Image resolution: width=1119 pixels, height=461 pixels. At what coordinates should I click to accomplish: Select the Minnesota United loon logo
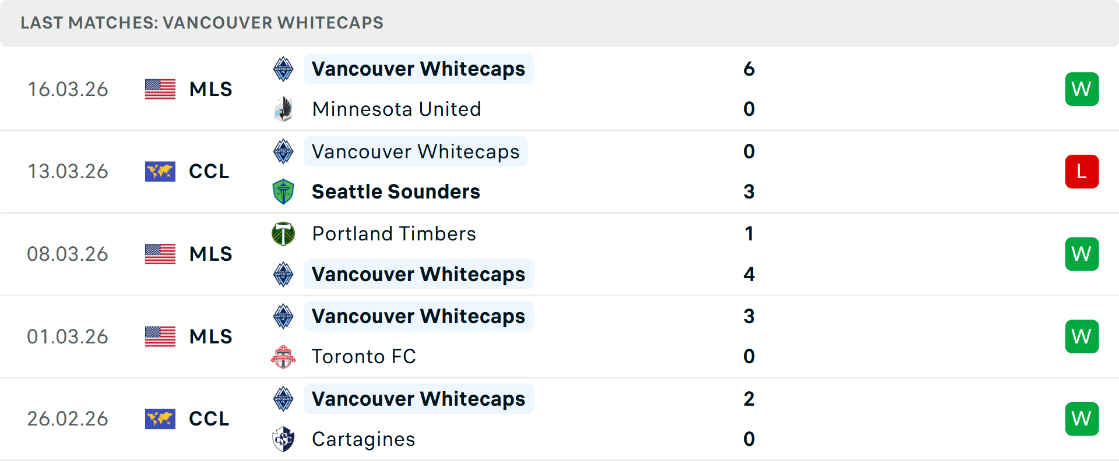pos(283,109)
